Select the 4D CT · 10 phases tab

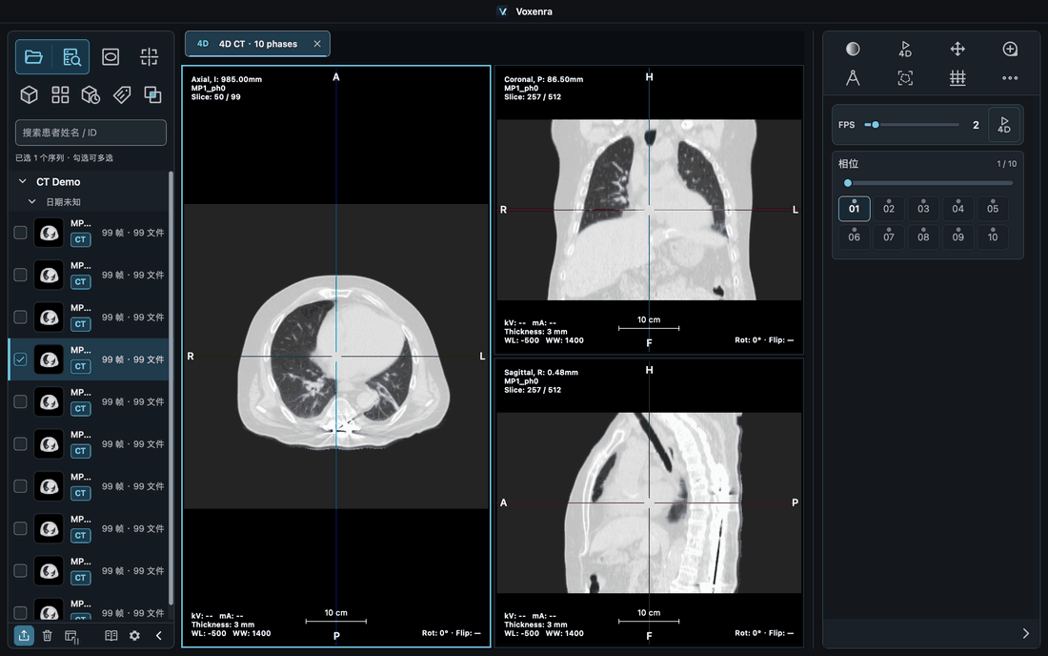257,44
